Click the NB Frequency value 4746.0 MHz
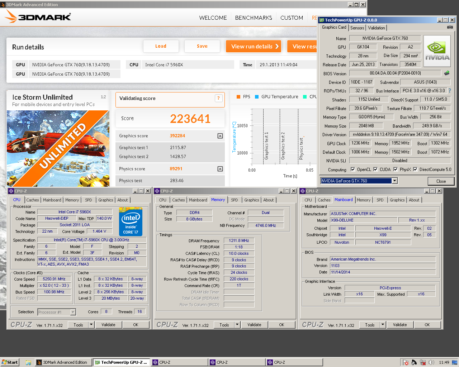 (x=266, y=225)
